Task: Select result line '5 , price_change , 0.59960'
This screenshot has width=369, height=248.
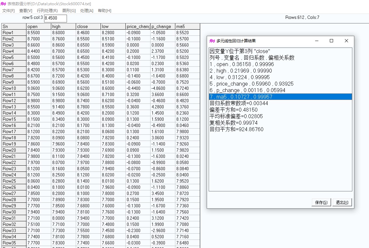Action: 280,84
